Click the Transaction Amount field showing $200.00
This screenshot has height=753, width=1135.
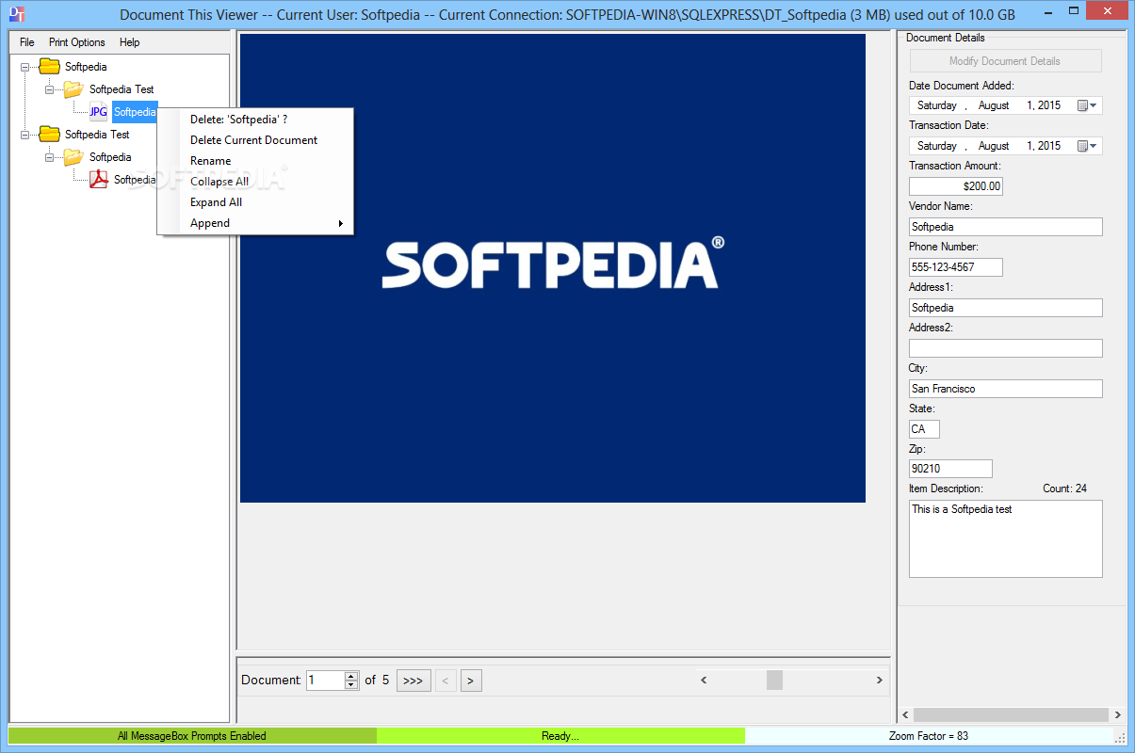[x=956, y=186]
